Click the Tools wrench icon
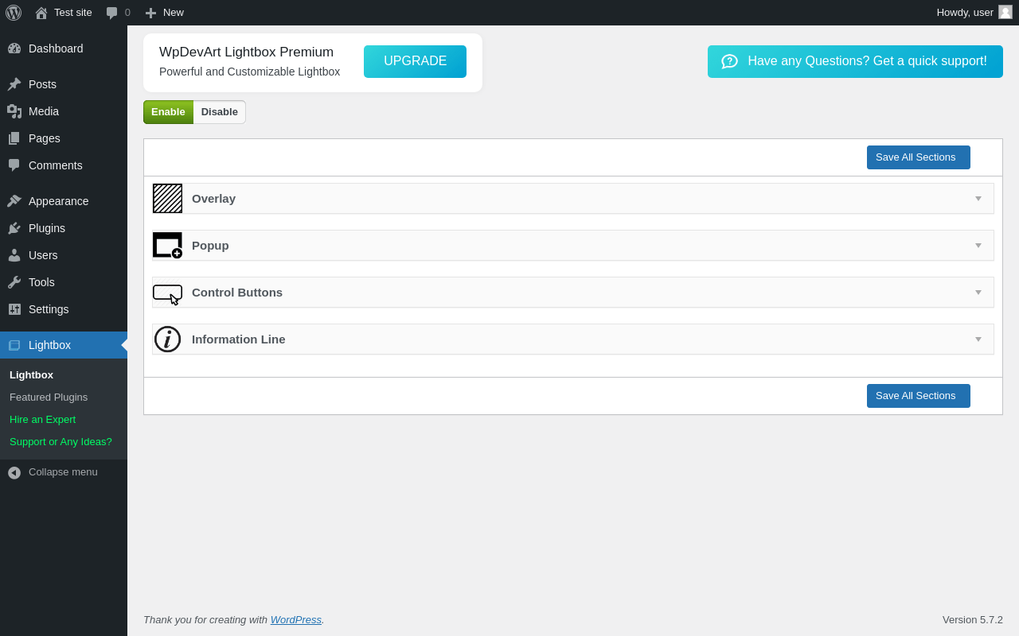1019x636 pixels. (14, 282)
